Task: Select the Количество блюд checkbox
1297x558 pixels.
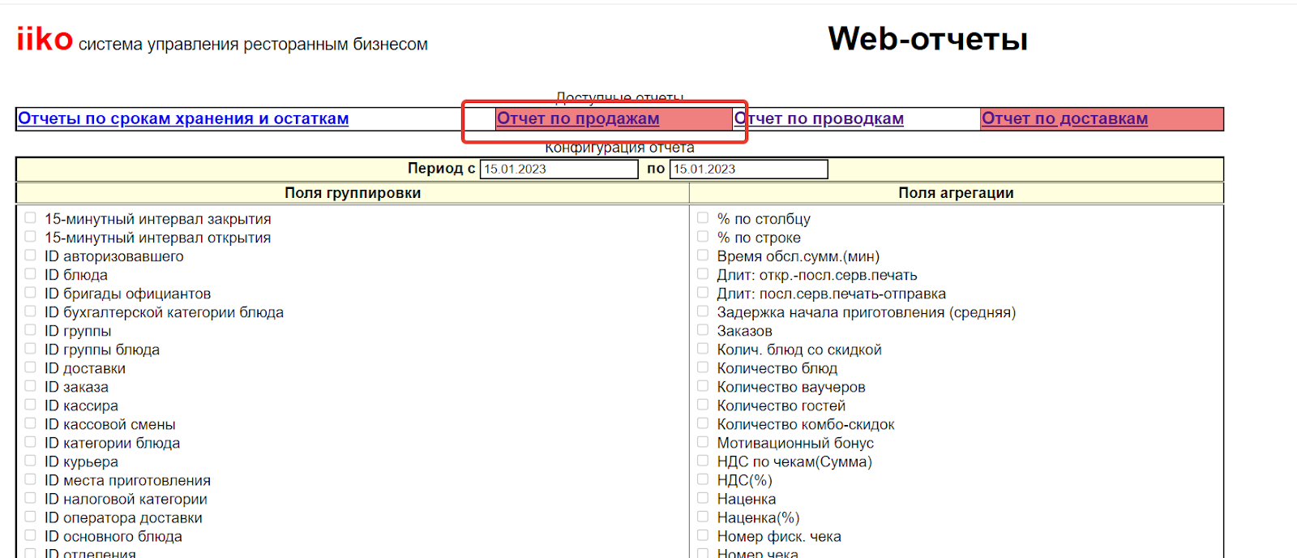Action: point(703,367)
